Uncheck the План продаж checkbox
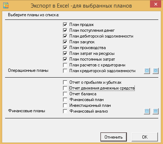This screenshot has width=163, height=144. (x=65, y=25)
